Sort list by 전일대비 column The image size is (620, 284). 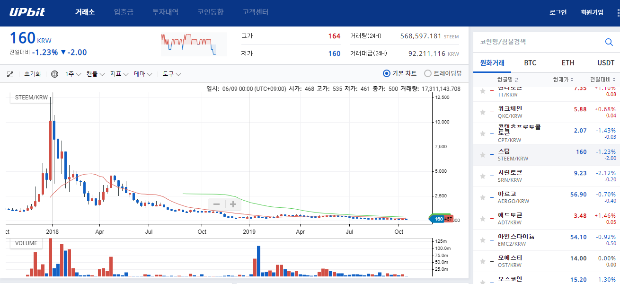[603, 80]
